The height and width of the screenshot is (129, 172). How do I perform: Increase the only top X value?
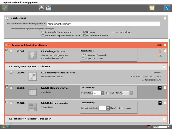pos(102,92)
